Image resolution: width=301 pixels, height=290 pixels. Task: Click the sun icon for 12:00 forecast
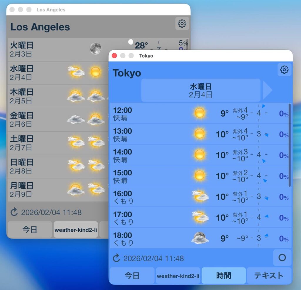point(200,113)
